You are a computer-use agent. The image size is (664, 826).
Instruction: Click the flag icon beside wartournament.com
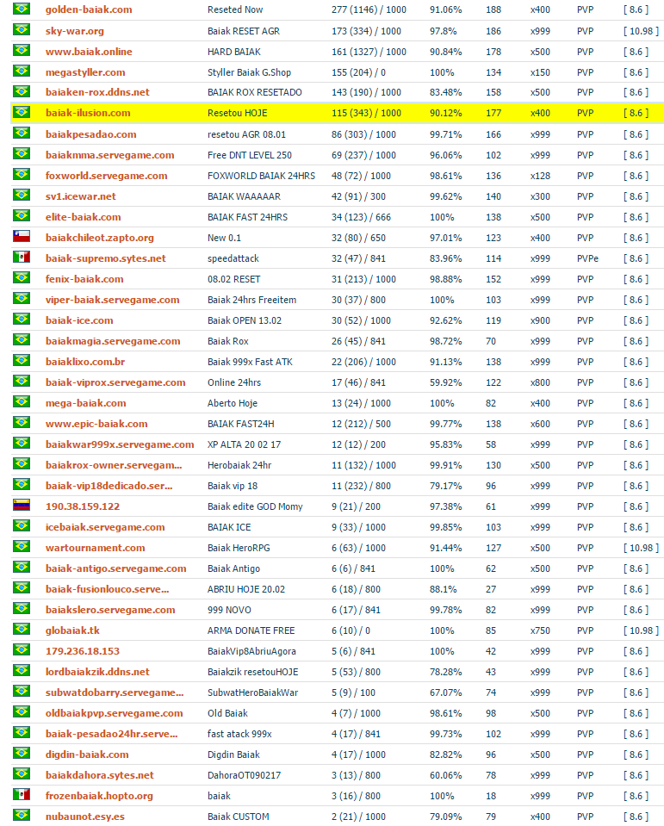pyautogui.click(x=22, y=547)
